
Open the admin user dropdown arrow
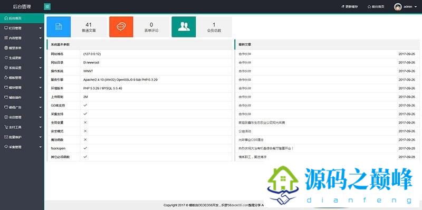pyautogui.click(x=416, y=7)
